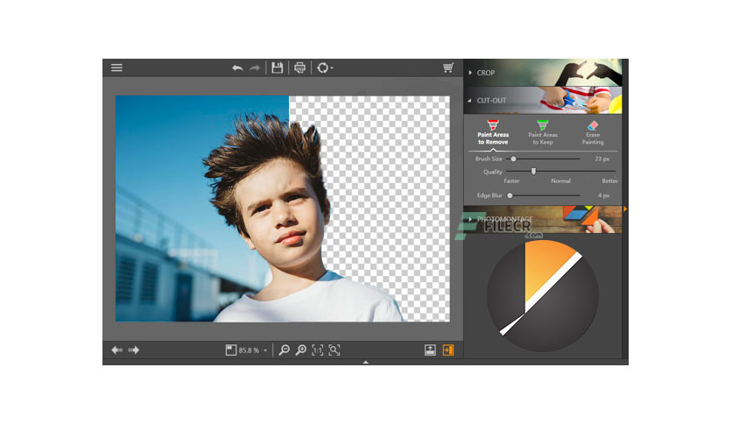Print the image

[x=299, y=67]
